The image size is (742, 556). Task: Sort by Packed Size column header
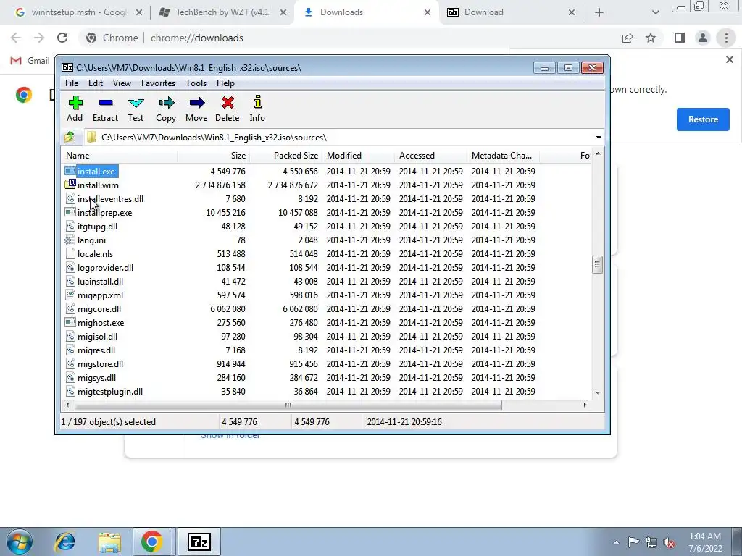[285, 156]
